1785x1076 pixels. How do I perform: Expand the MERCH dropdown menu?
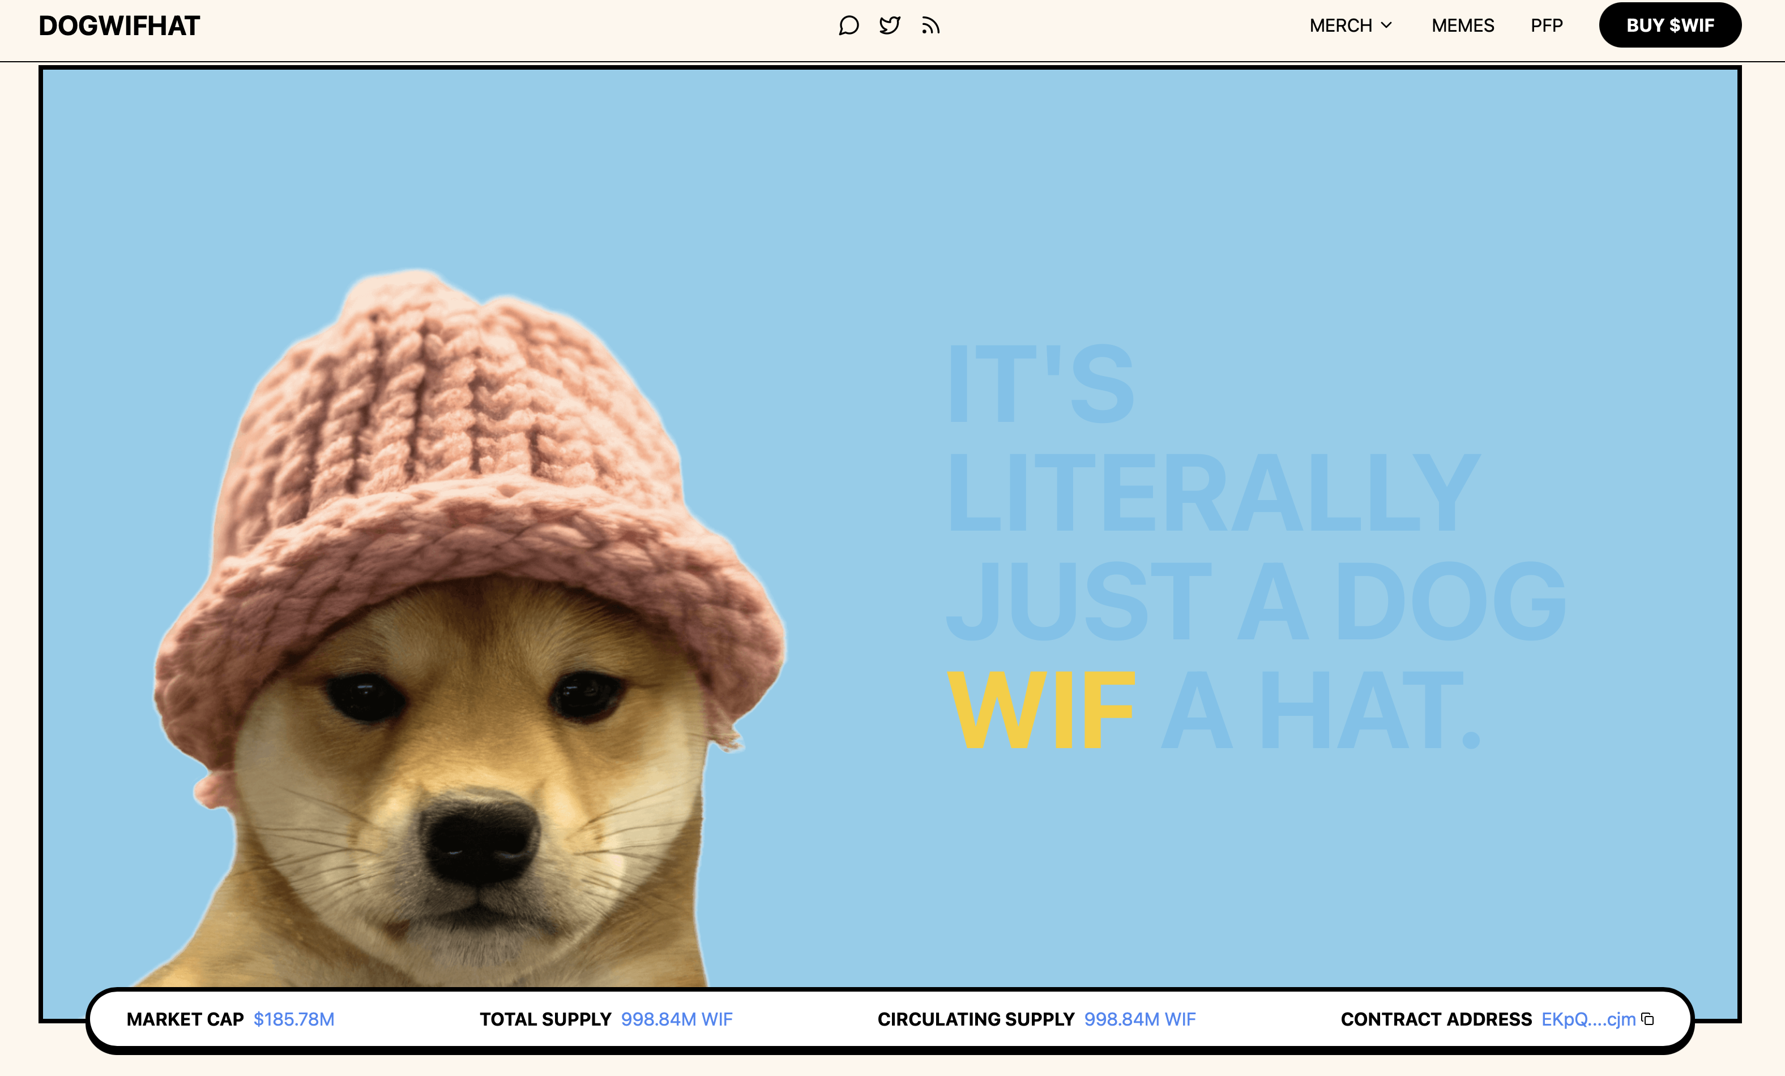1340,26
